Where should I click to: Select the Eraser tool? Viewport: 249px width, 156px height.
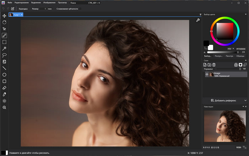[x=4, y=88]
